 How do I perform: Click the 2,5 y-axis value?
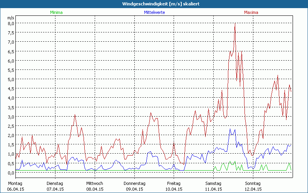(11, 126)
